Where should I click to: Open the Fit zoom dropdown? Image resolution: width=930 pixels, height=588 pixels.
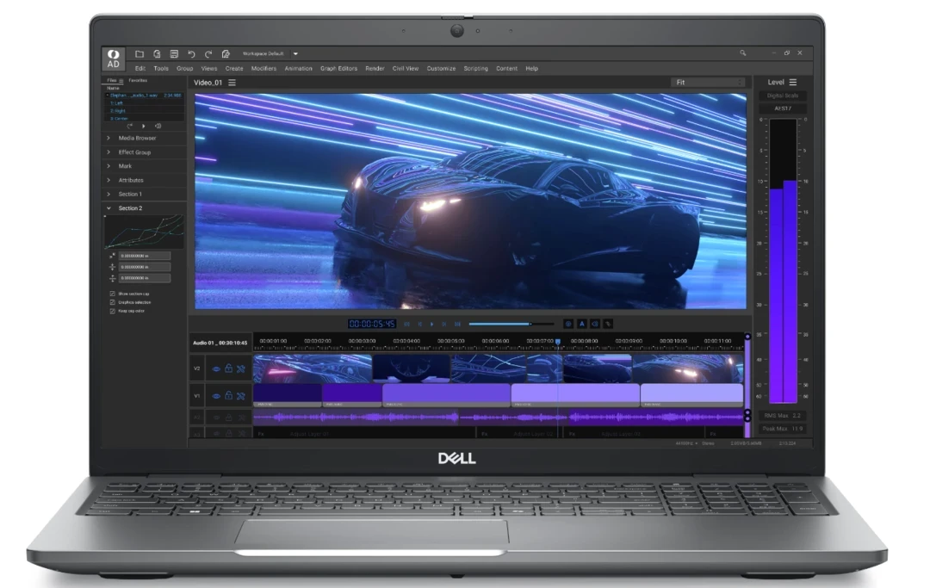click(708, 83)
